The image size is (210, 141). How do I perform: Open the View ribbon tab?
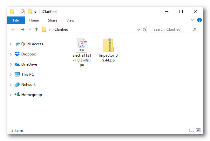[x=70, y=20]
